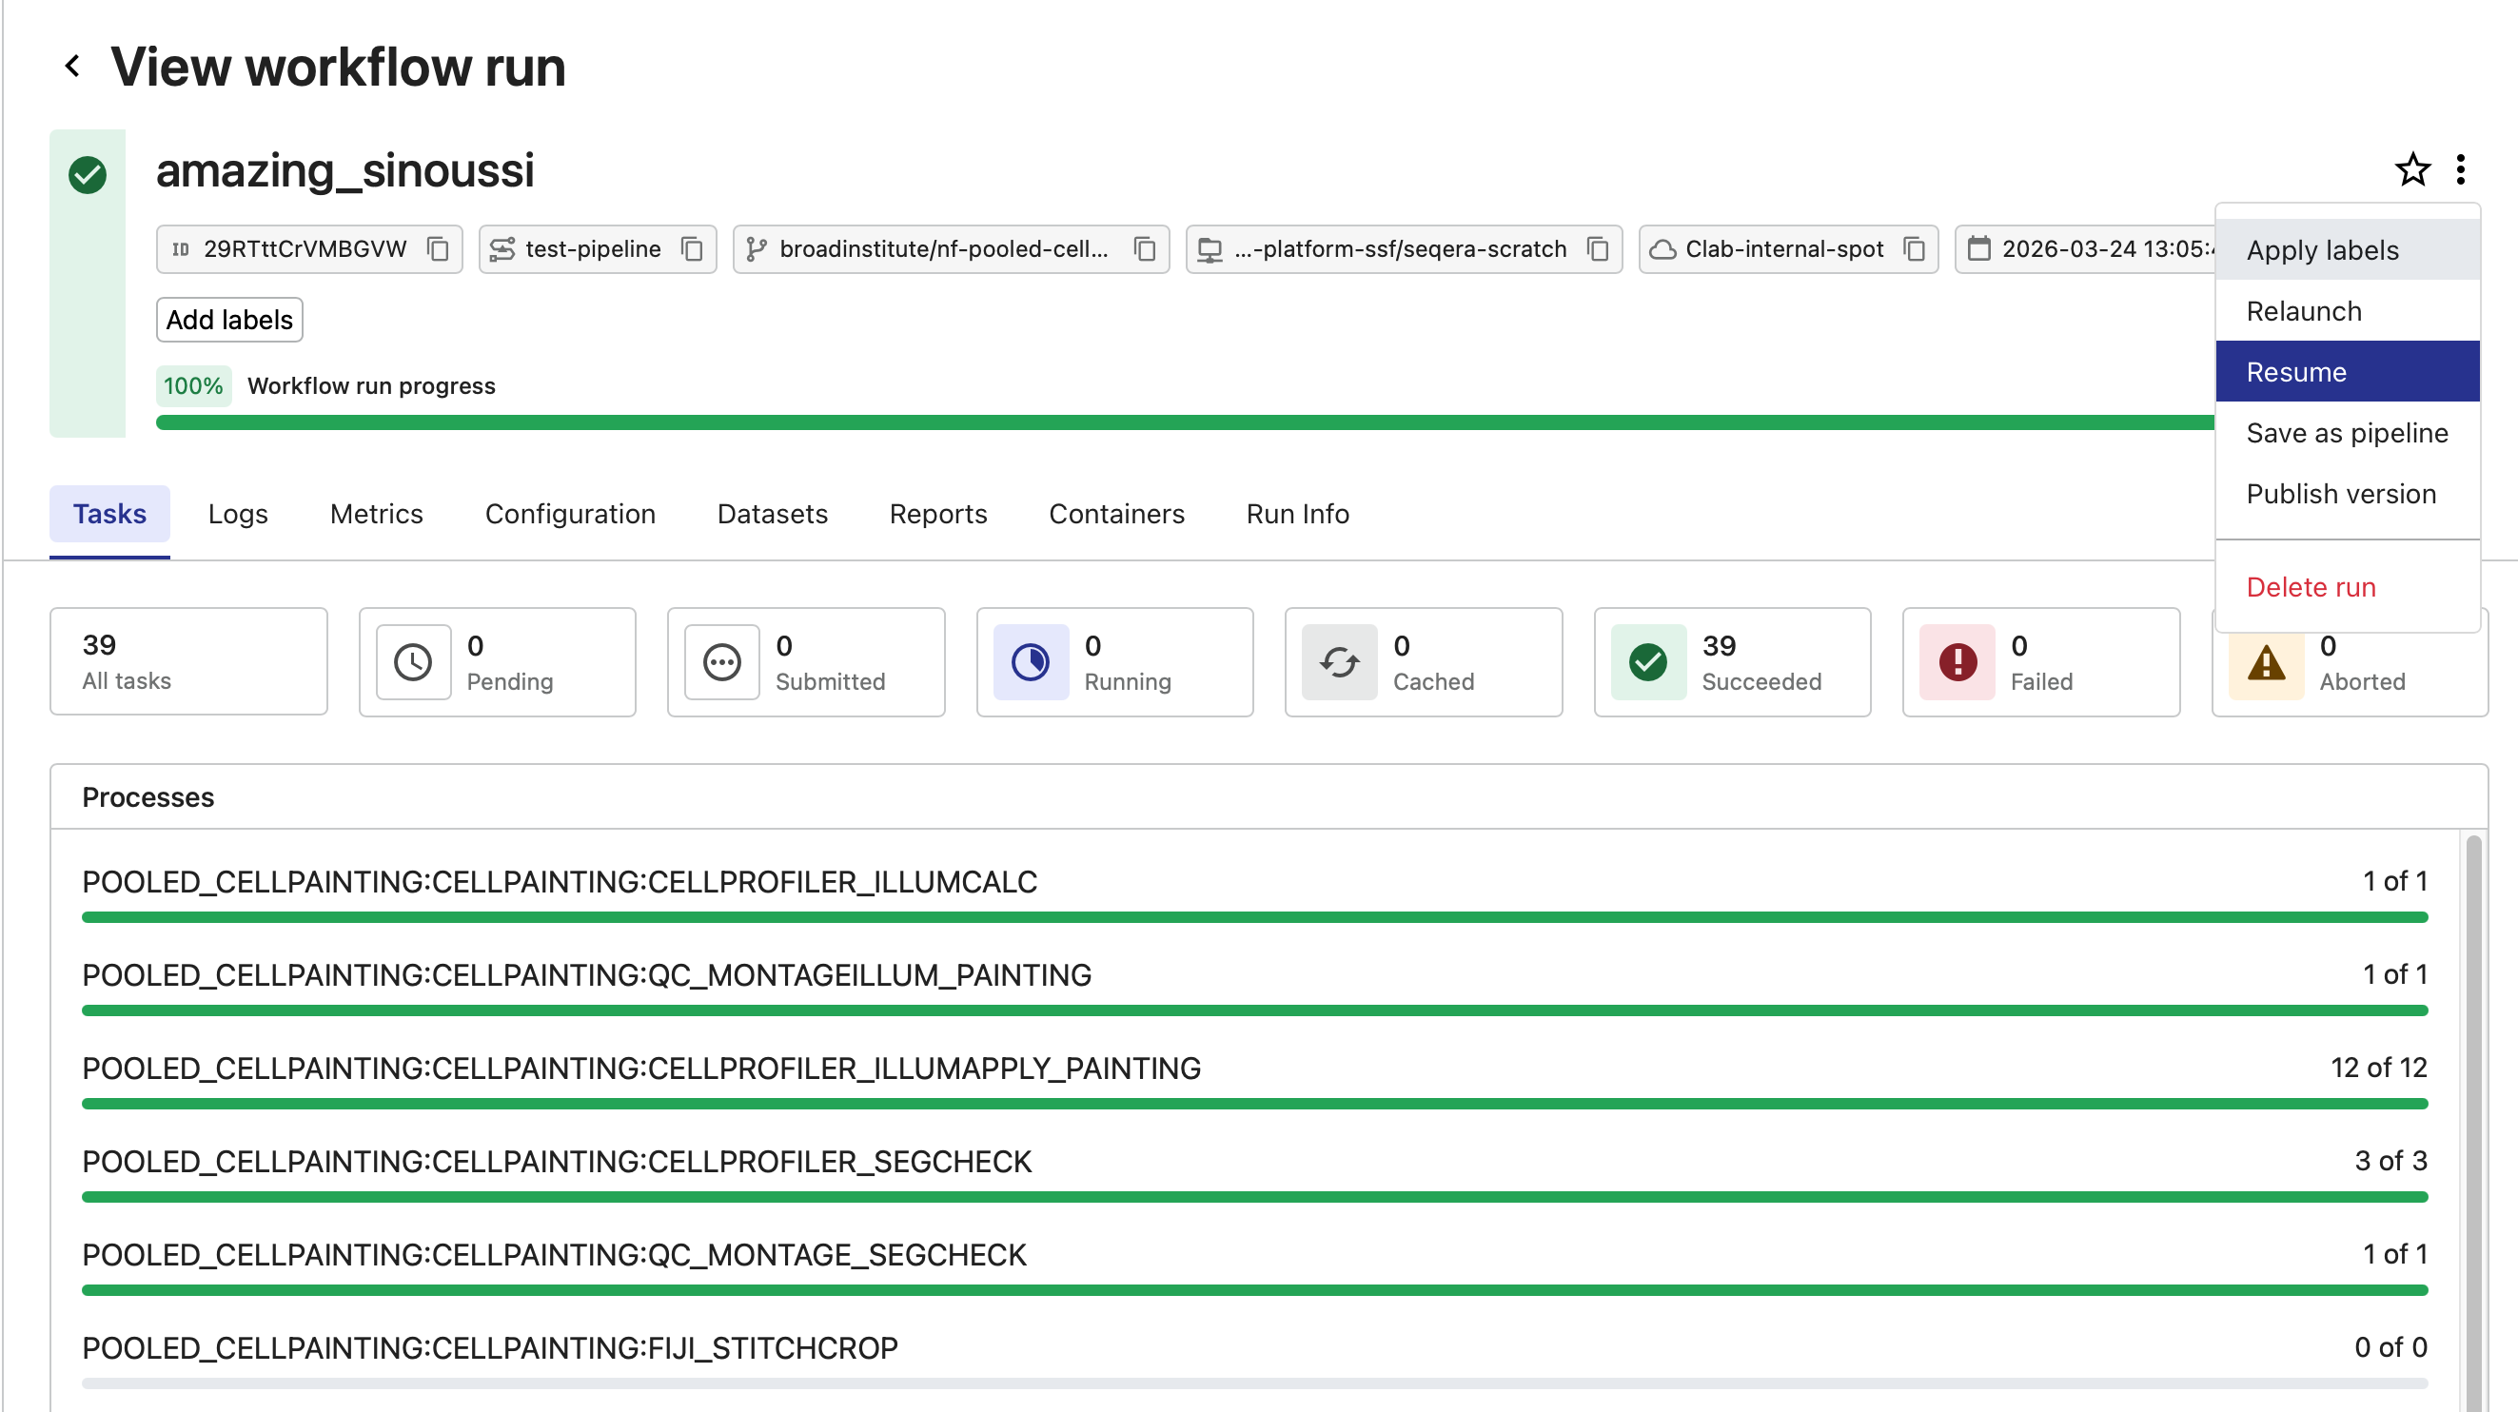Select Resume from the options menu

(x=2295, y=371)
